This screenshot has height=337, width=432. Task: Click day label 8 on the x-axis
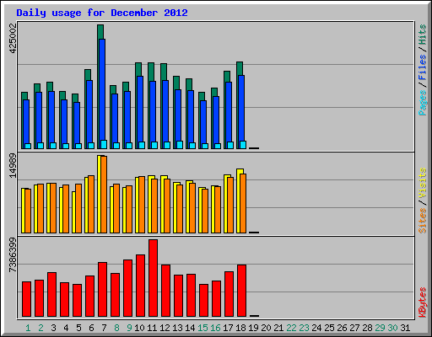pos(116,328)
